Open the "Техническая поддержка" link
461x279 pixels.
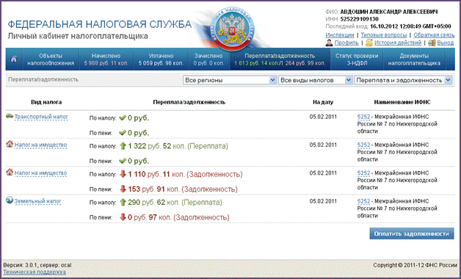coord(35,272)
